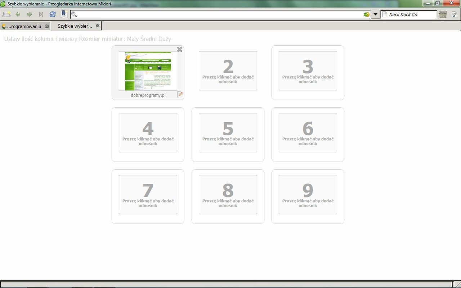461x288 pixels.
Task: Add a shortcut to speed dial slot 8
Action: (x=228, y=195)
